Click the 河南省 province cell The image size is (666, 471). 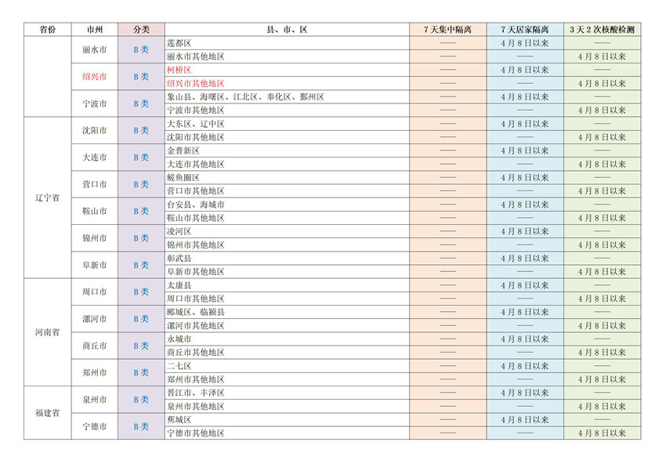pyautogui.click(x=48, y=332)
